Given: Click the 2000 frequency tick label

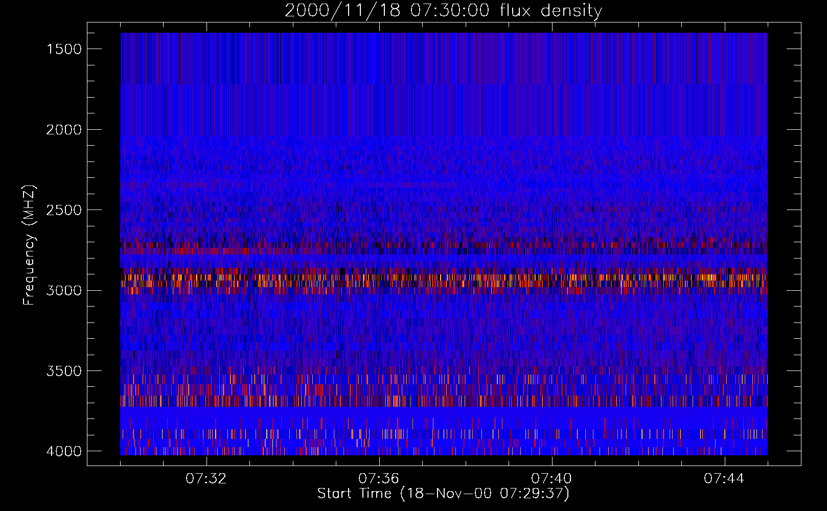Looking at the screenshot, I should 64,130.
